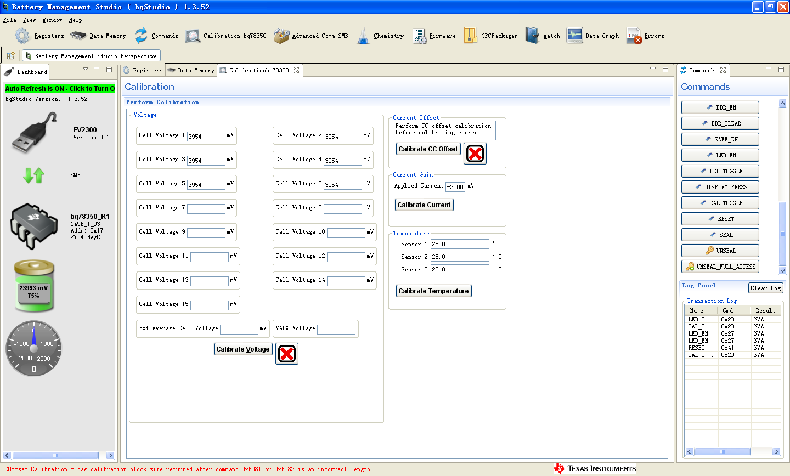Toggle Auto Refresh off in the dashboard

tap(60, 88)
